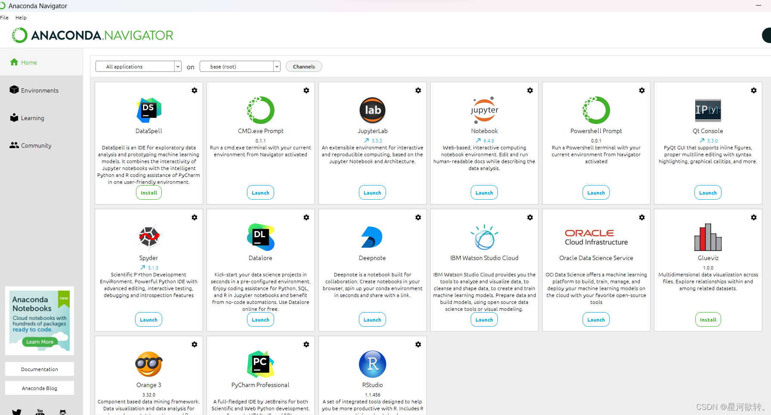Open the Help menu

[x=21, y=18]
